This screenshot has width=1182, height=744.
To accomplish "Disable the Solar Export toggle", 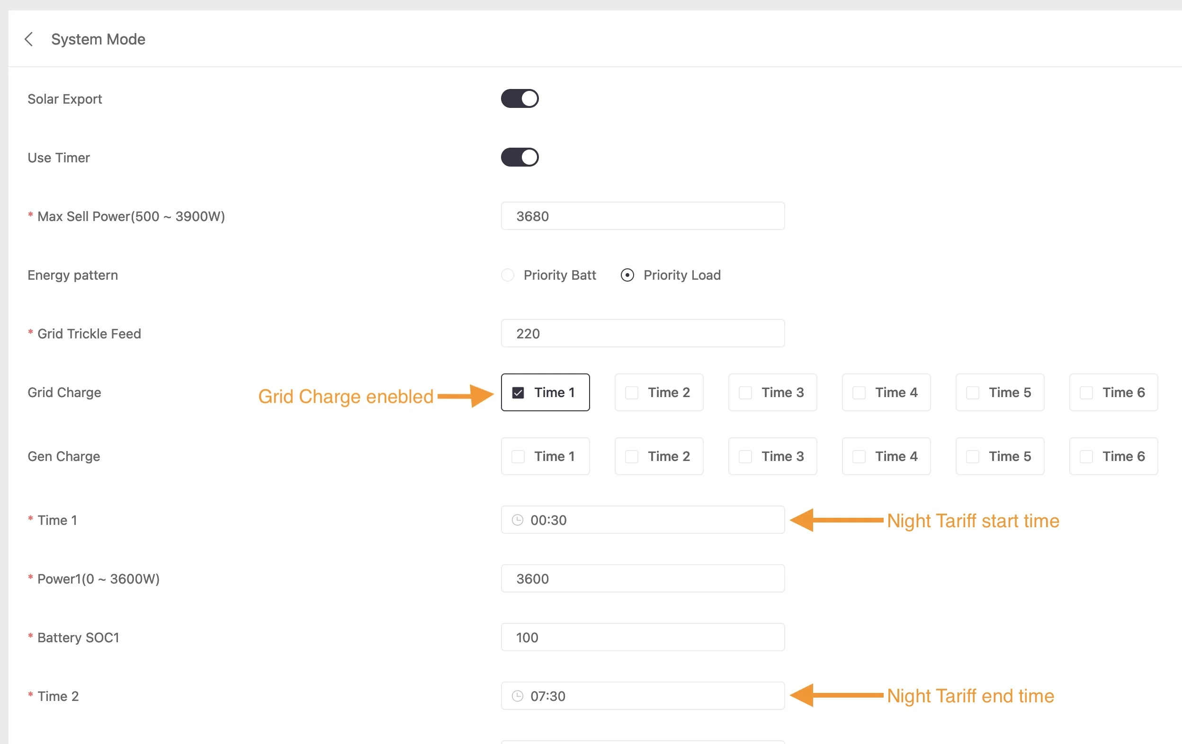I will click(x=519, y=98).
